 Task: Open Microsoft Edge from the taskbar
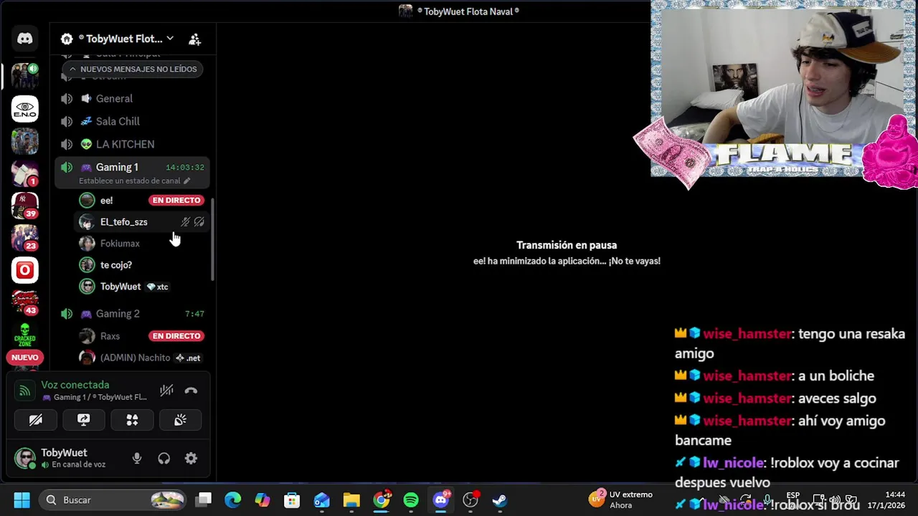(x=233, y=500)
